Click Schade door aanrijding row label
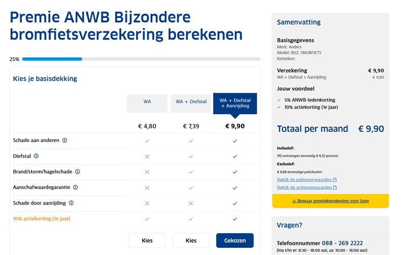Viewport: 406px width, 255px height. coord(40,203)
